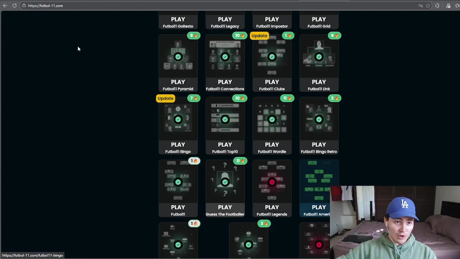This screenshot has width=460, height=259.
Task: Play Futbol11 Legends
Action: (x=272, y=207)
